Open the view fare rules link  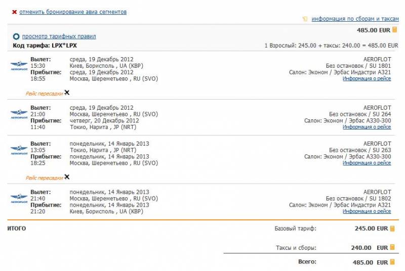pyautogui.click(x=59, y=36)
